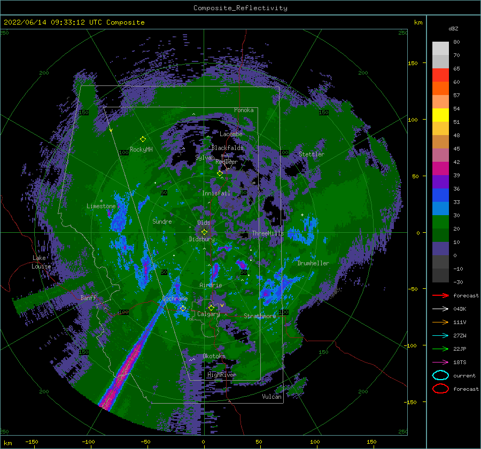Image resolution: width=481 pixels, height=449 pixels.
Task: Click the yellow diamond marker by RockyMH
Action: (x=143, y=139)
